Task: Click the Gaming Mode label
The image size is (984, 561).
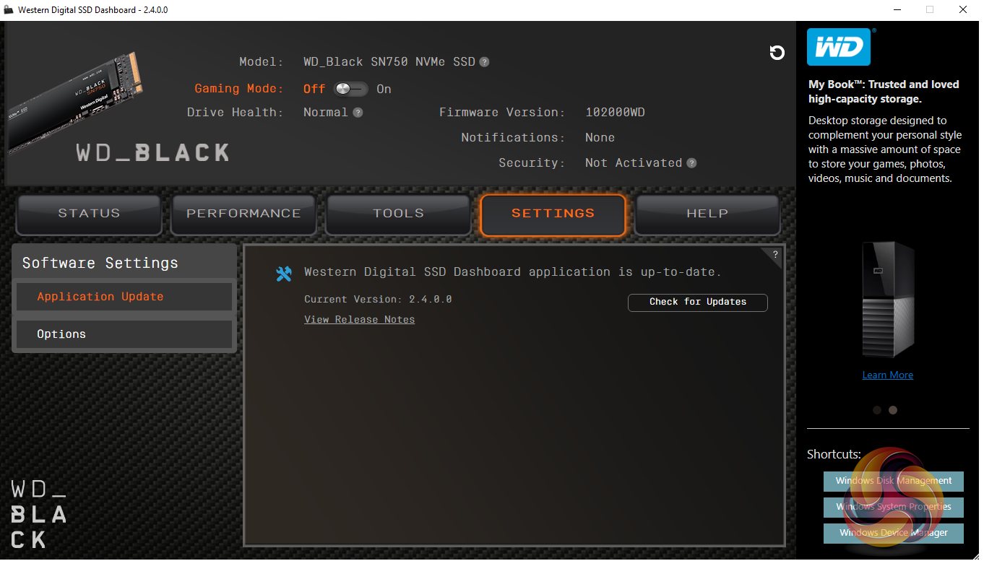Action: (x=239, y=88)
